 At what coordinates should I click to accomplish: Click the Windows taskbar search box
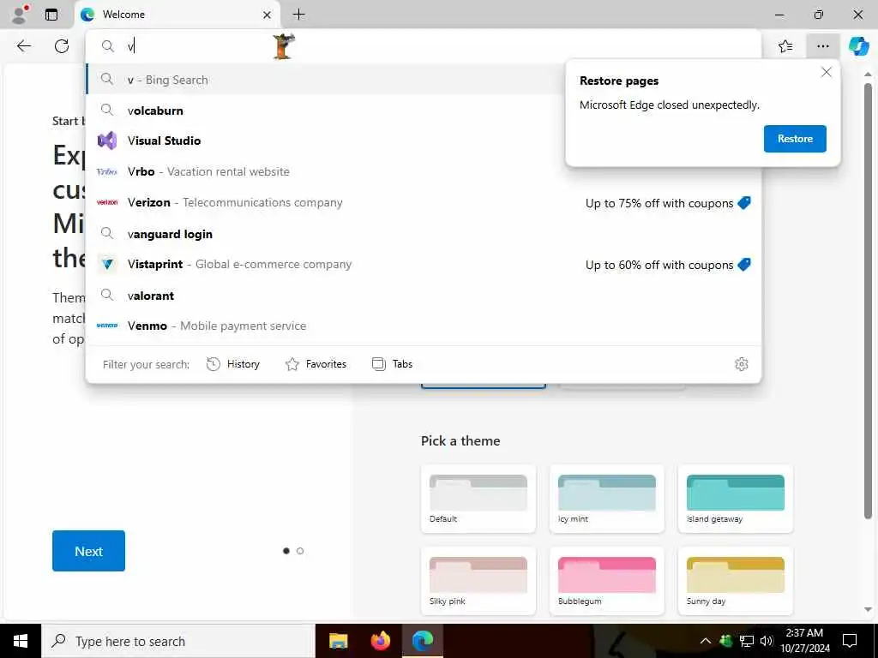click(x=178, y=641)
